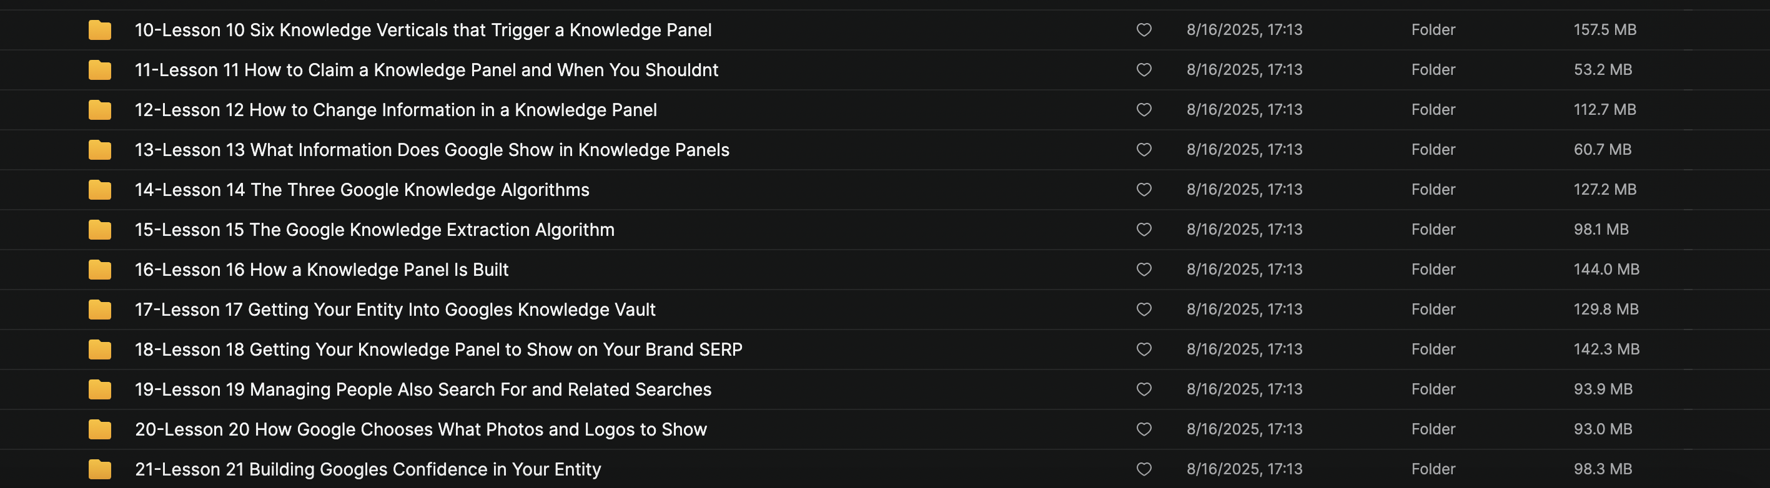Open "10-Lesson 10 Six Knowledge Verticals" folder name
Screen dimensions: 1770x488
pyautogui.click(x=423, y=30)
